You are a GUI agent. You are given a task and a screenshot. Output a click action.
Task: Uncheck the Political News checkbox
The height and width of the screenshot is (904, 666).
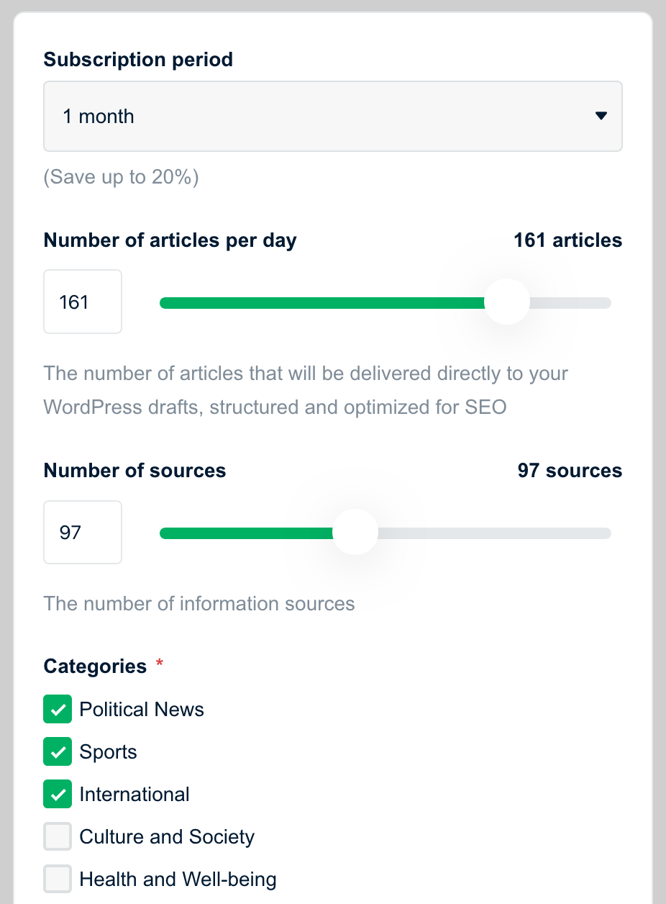tap(58, 709)
